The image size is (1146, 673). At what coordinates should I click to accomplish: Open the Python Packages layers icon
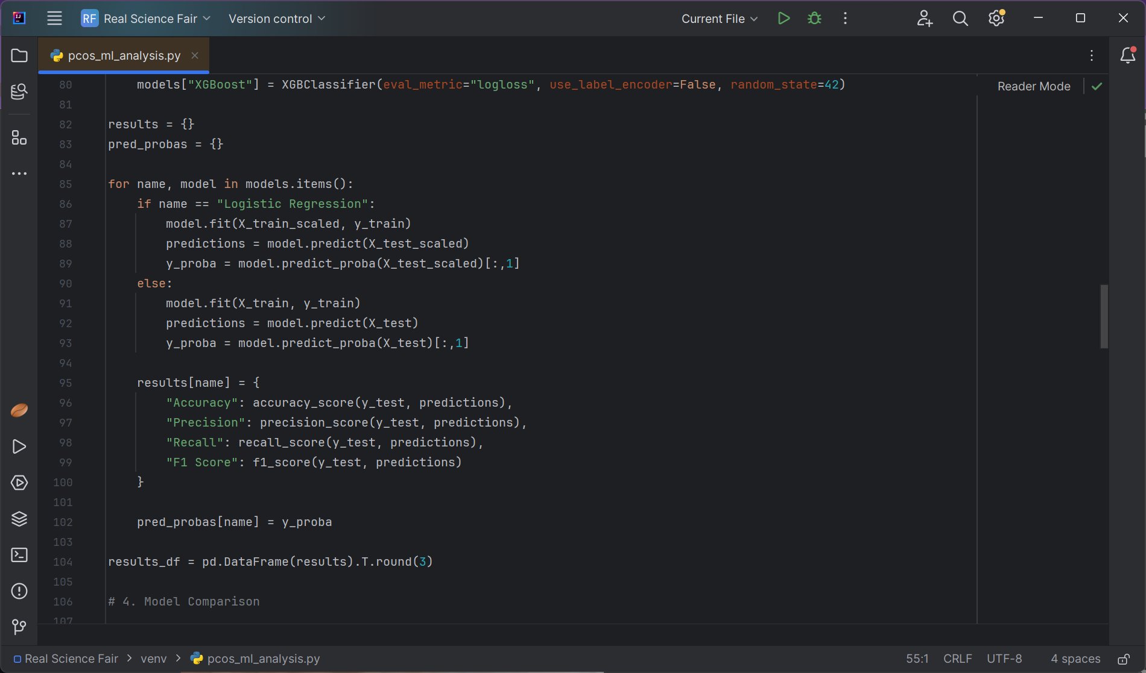[x=19, y=519]
